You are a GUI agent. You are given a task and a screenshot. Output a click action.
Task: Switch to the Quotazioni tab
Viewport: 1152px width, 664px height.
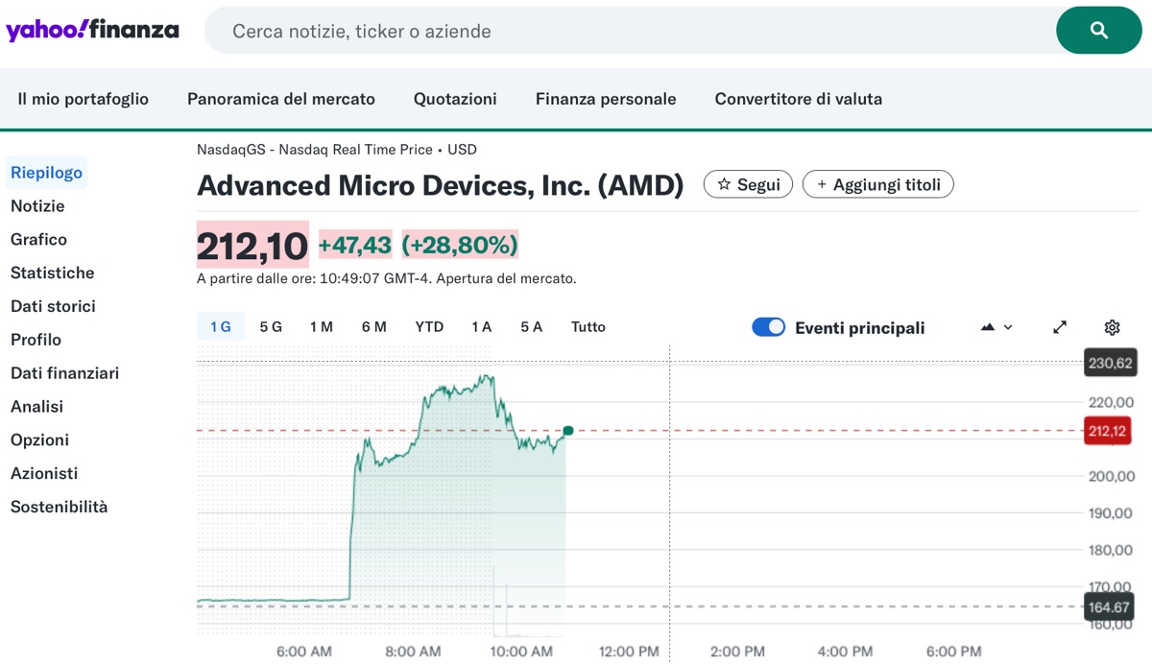point(455,99)
